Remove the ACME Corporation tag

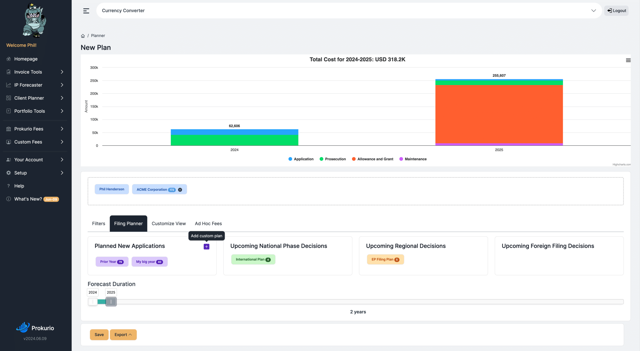[x=180, y=190]
